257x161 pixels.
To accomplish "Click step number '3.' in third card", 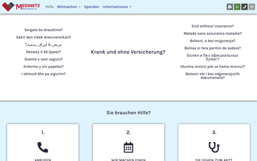I will click(x=214, y=132).
